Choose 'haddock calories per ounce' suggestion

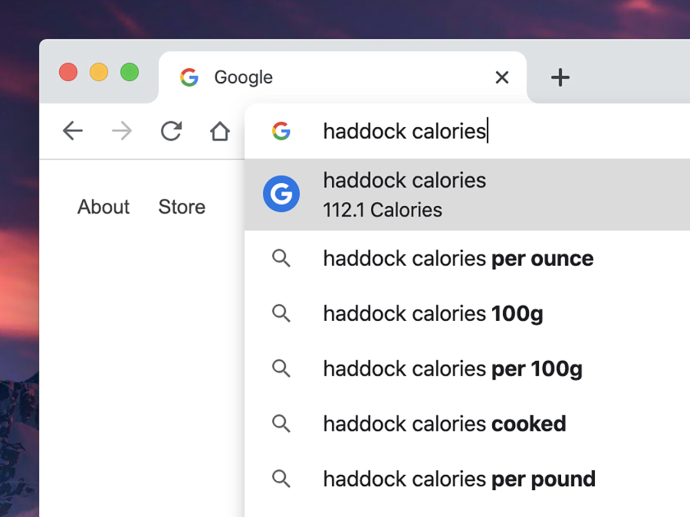point(458,258)
